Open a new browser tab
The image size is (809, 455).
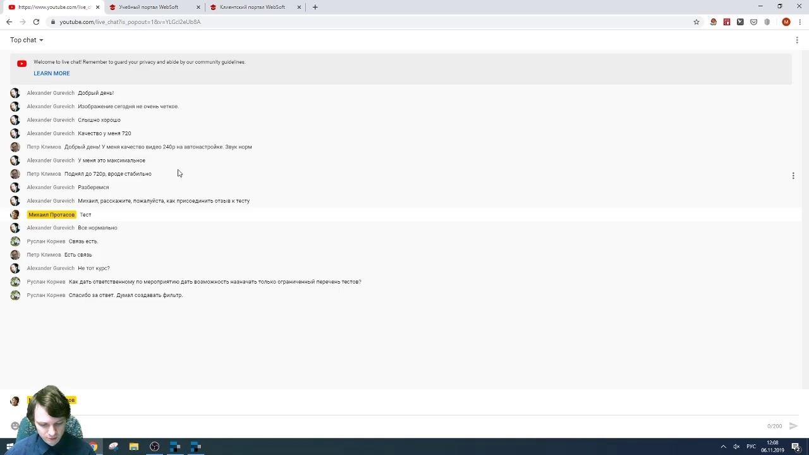(315, 7)
